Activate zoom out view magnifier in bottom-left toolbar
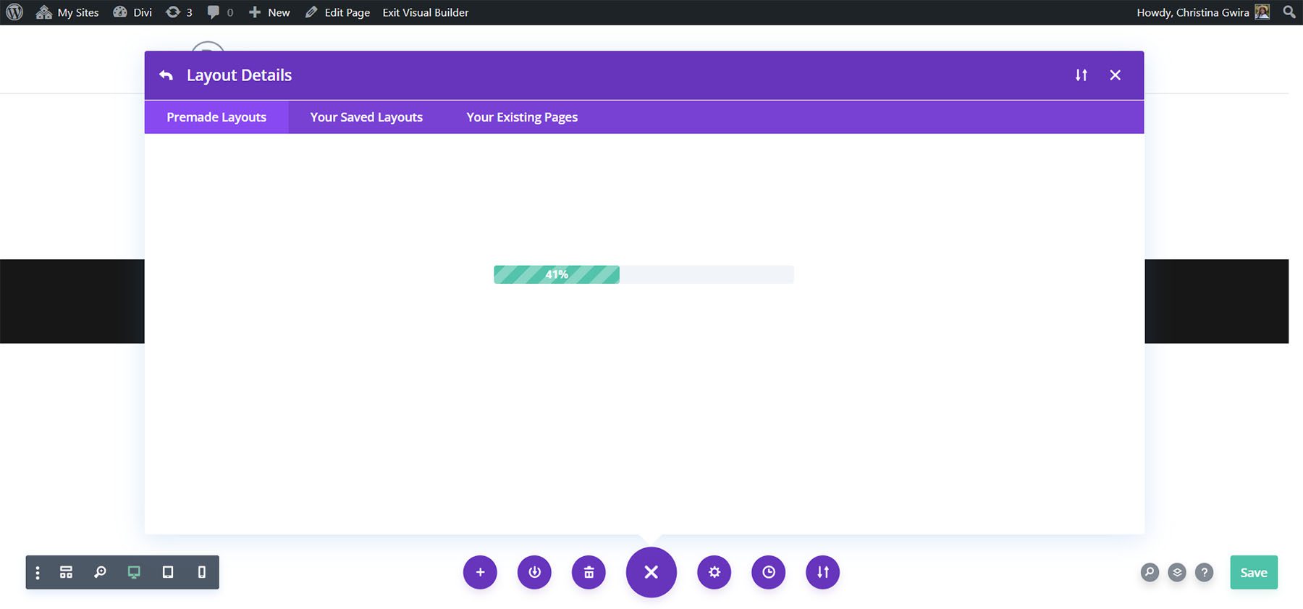The height and width of the screenshot is (609, 1303). (100, 572)
